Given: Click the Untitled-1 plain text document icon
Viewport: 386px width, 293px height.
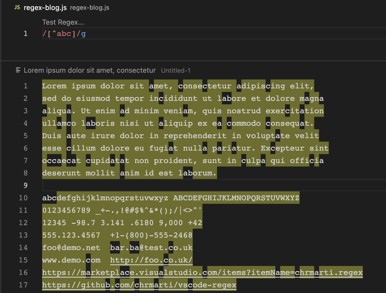Looking at the screenshot, I should click(x=18, y=70).
